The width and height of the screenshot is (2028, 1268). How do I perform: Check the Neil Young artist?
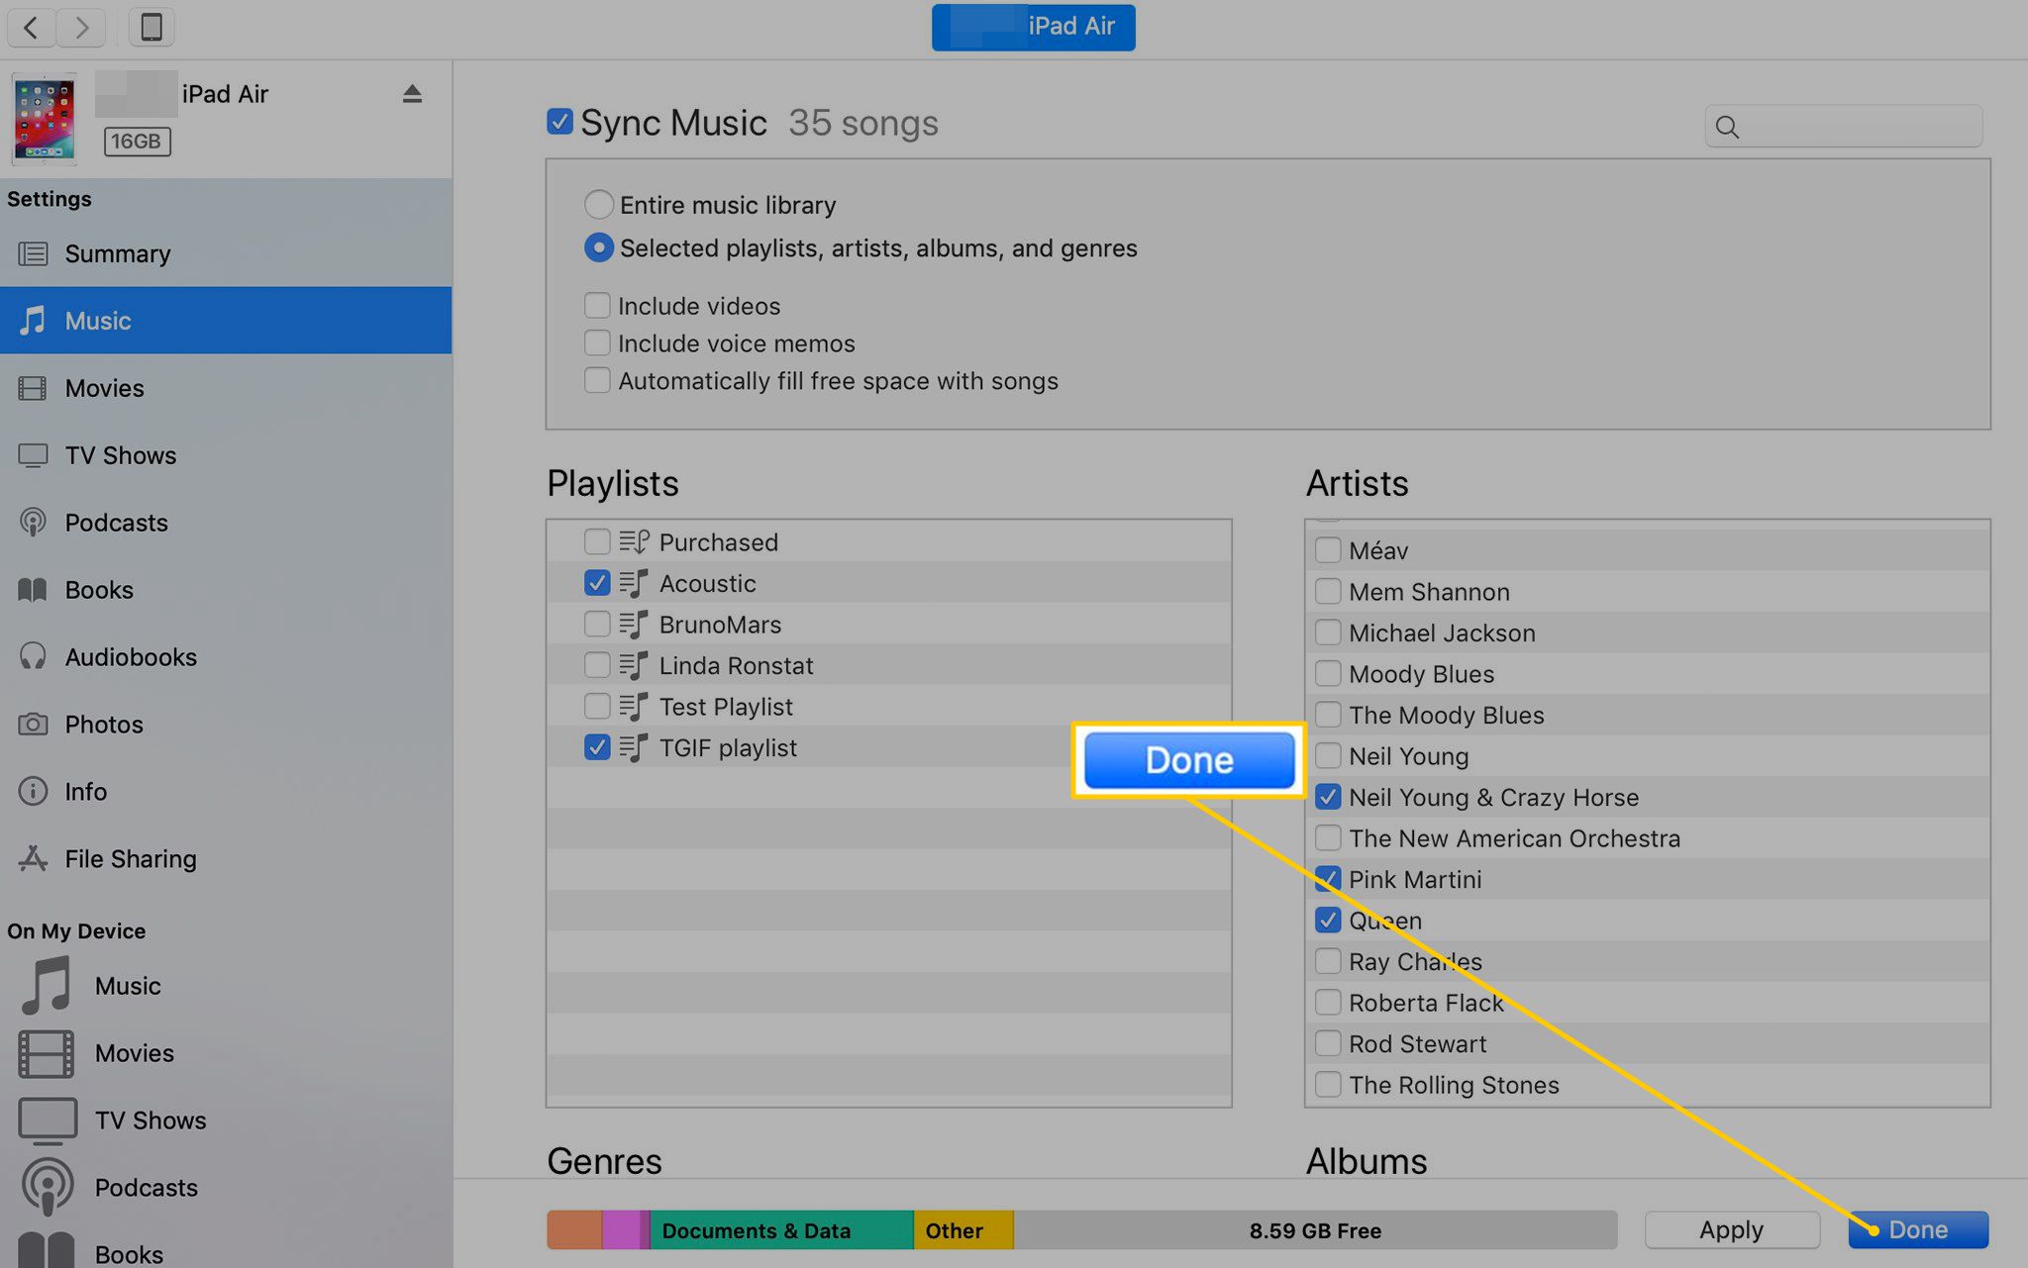1328,756
